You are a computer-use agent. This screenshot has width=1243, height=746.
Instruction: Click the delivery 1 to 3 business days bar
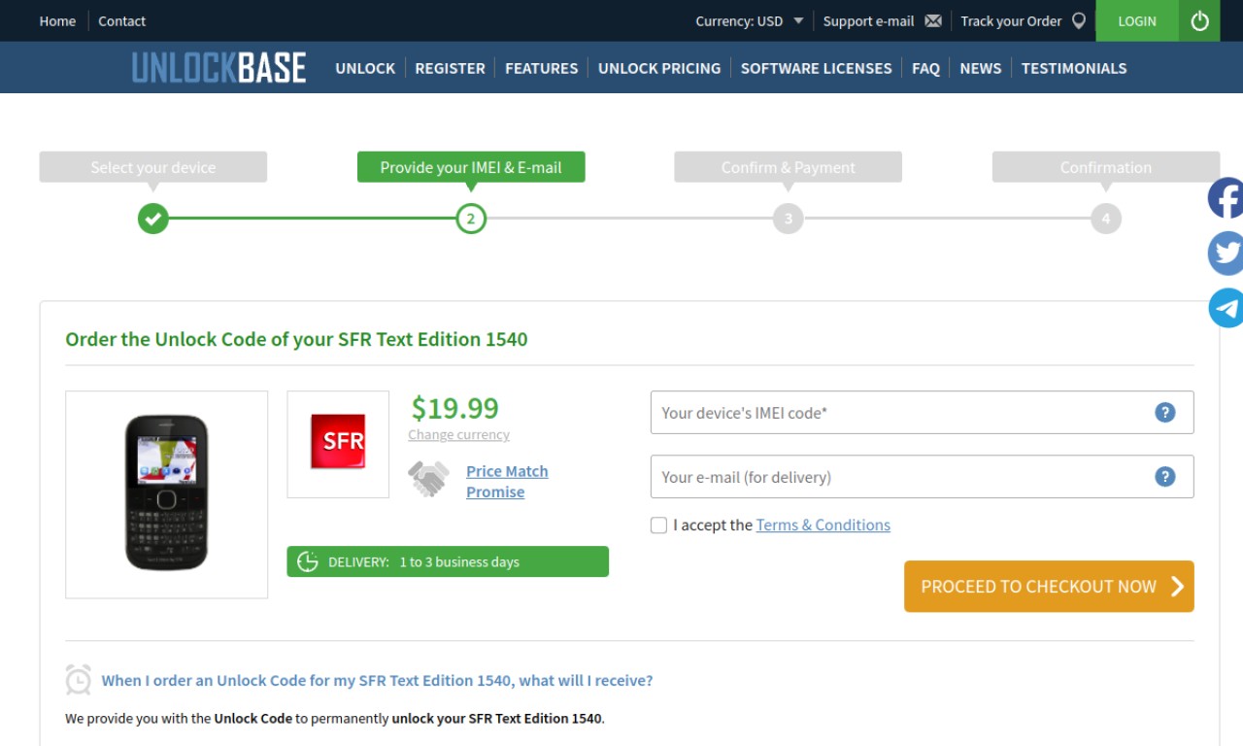pos(448,561)
